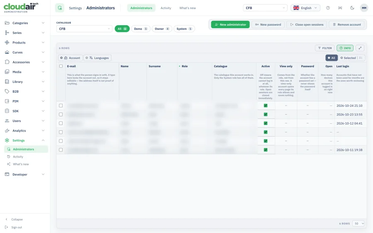
Task: Select the row with login 2026-10-23 13:55
Action: pos(61,115)
